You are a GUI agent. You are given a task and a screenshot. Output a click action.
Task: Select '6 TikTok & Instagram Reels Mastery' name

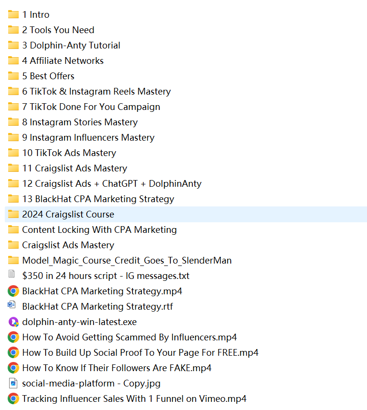click(x=96, y=92)
